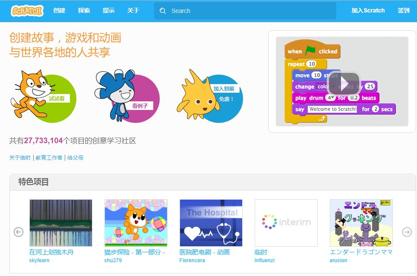
Task: Click the yellow spiky character
Action: (198, 95)
